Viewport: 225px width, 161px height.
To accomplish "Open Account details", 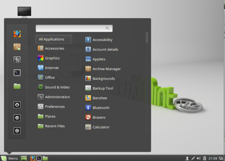I will click(x=102, y=49).
